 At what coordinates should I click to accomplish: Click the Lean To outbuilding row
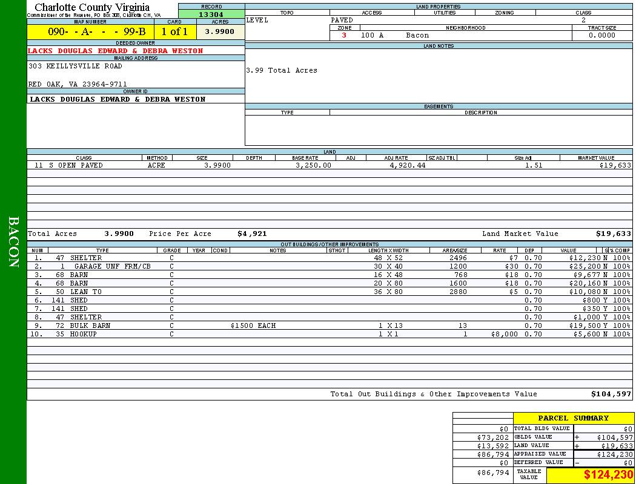click(x=86, y=292)
